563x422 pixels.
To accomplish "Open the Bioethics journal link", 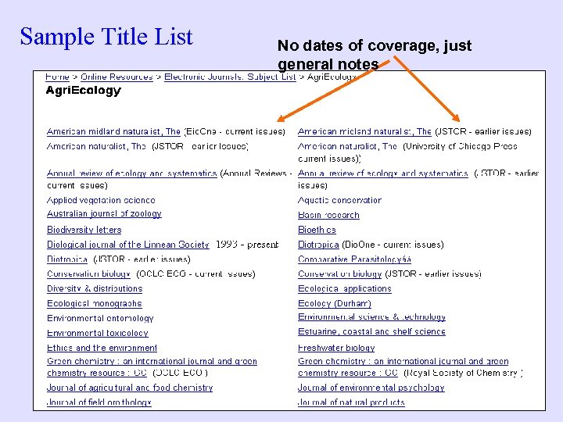I will pos(317,230).
